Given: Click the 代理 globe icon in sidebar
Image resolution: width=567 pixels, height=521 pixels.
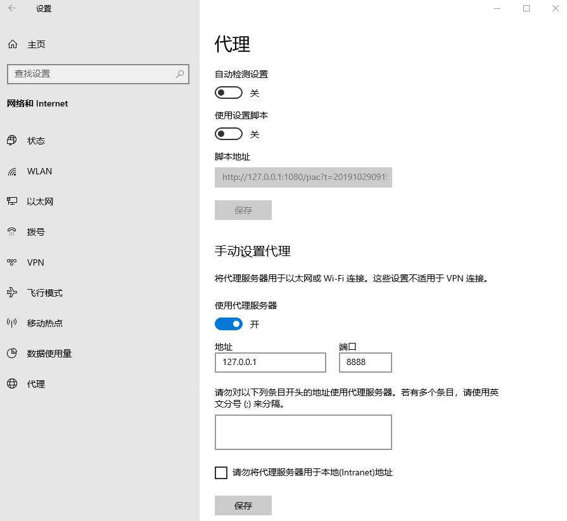Looking at the screenshot, I should [x=12, y=383].
